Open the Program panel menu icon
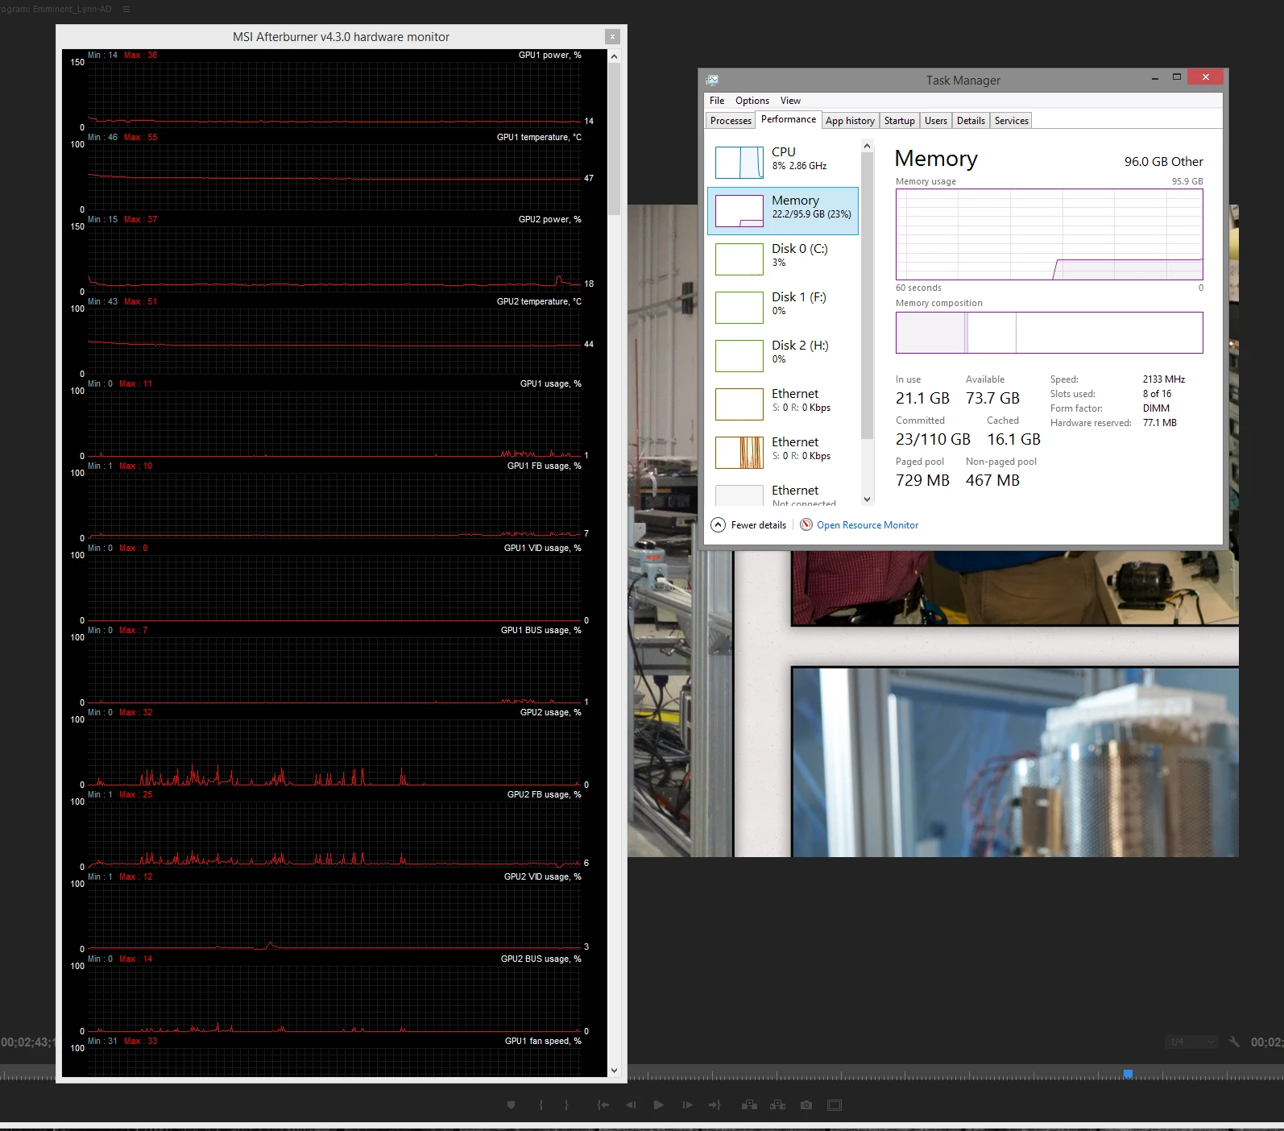 click(126, 9)
